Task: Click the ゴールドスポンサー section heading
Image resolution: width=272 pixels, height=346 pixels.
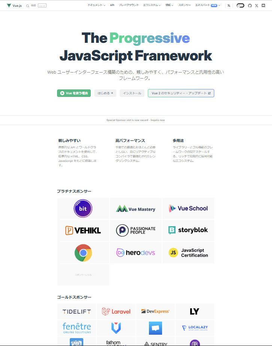Action: pyautogui.click(x=74, y=297)
